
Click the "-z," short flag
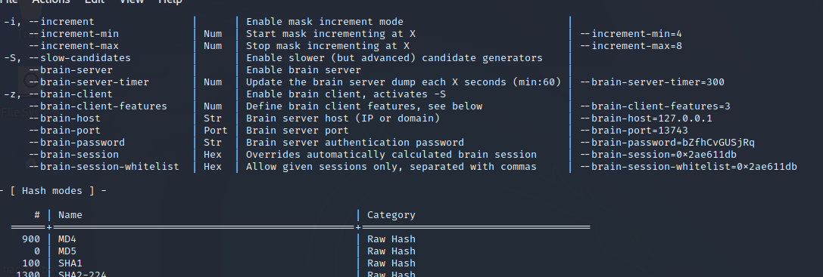(13, 94)
